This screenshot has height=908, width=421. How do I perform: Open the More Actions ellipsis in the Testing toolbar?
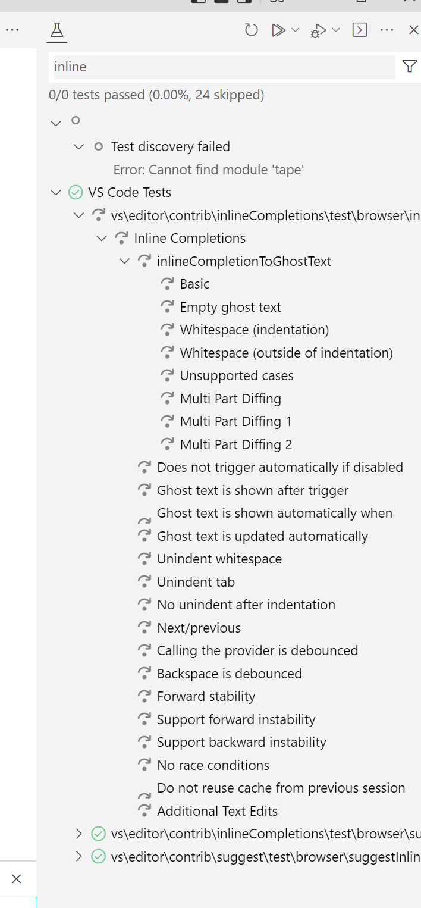click(x=387, y=30)
